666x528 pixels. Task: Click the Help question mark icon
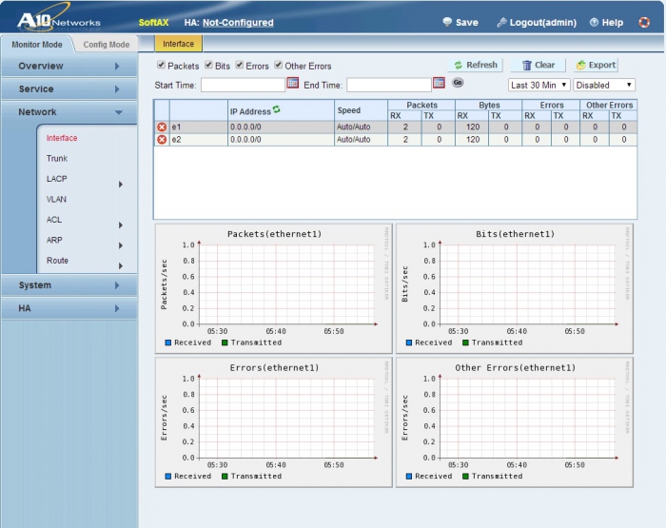pyautogui.click(x=595, y=22)
